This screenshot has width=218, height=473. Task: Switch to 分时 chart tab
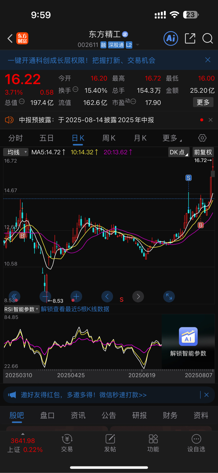coord(15,138)
